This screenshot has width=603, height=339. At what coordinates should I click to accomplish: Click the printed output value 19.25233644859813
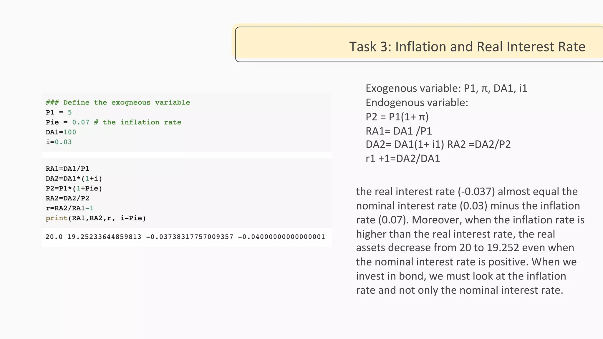[104, 237]
